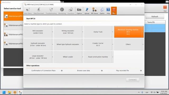Open the Main Menu toolbar icon

(28, 11)
